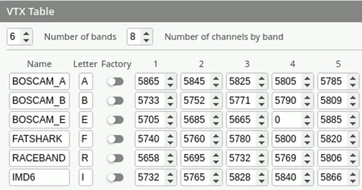Click the BOSCAM_A name field

tap(39, 81)
